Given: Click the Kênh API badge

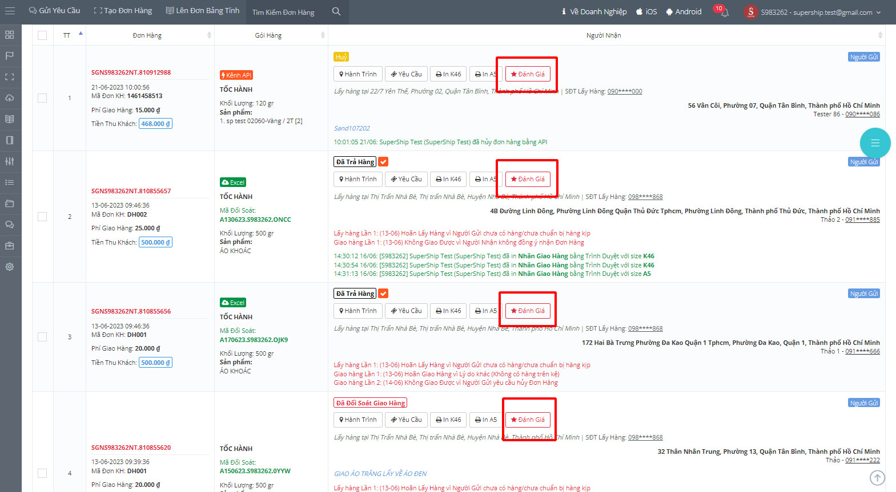Looking at the screenshot, I should [236, 75].
